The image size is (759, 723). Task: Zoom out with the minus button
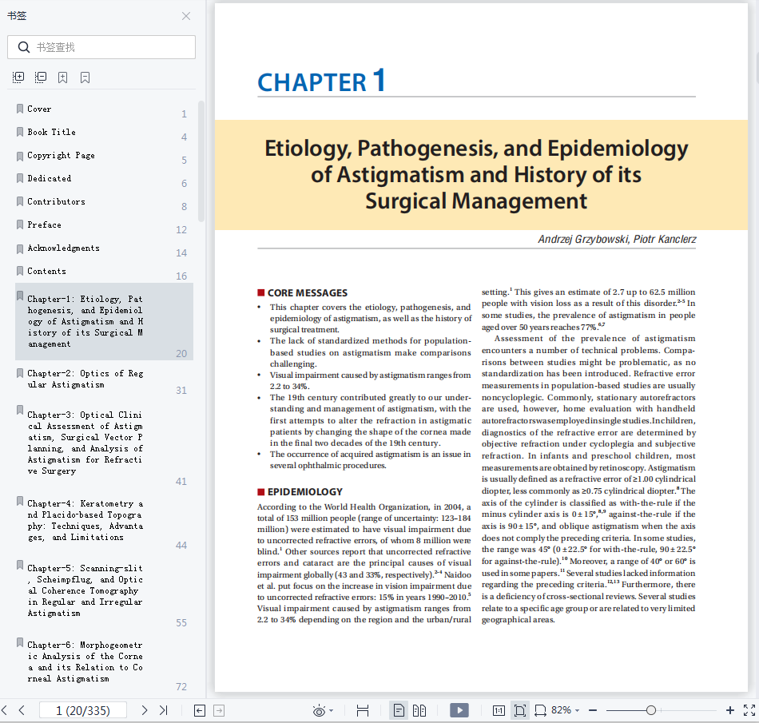593,710
